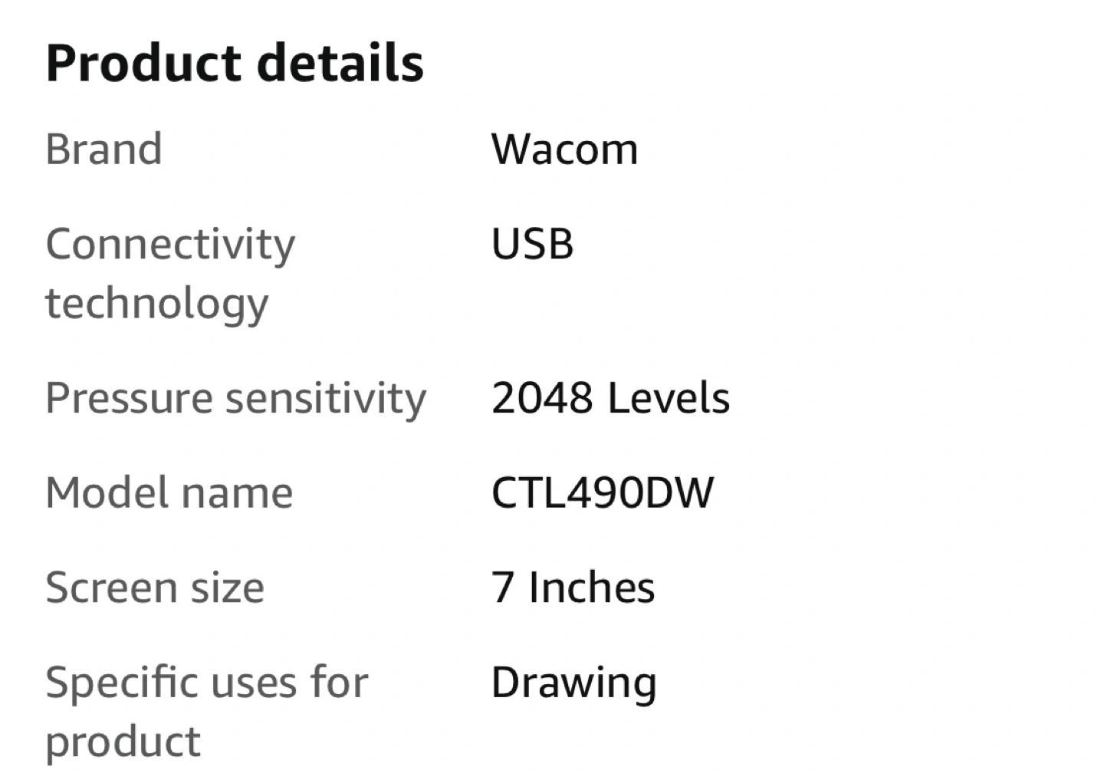The width and height of the screenshot is (1104, 780).
Task: Click the 2048 Levels value
Action: pos(610,398)
